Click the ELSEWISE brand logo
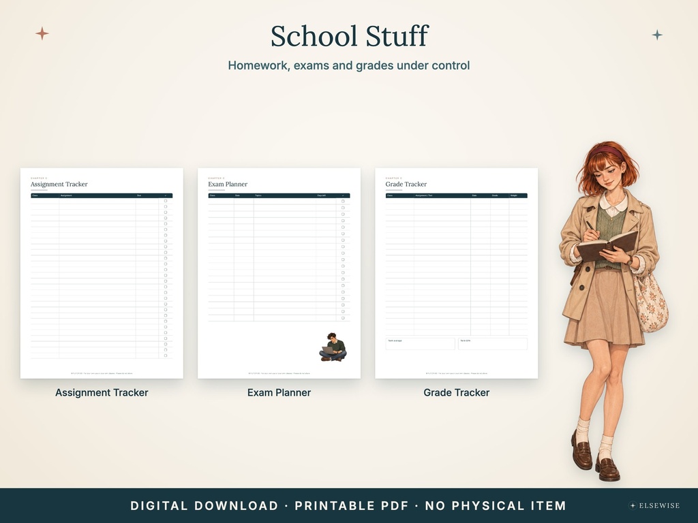 coord(654,506)
